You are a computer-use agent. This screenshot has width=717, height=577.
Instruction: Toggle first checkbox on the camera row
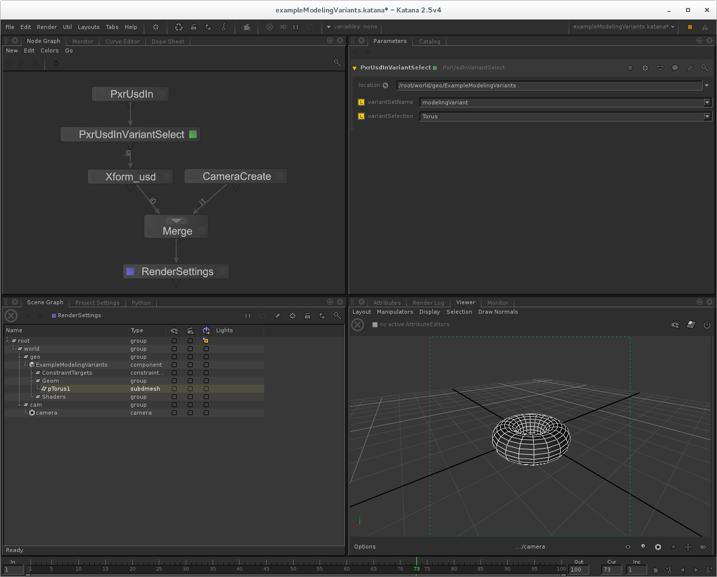point(174,413)
